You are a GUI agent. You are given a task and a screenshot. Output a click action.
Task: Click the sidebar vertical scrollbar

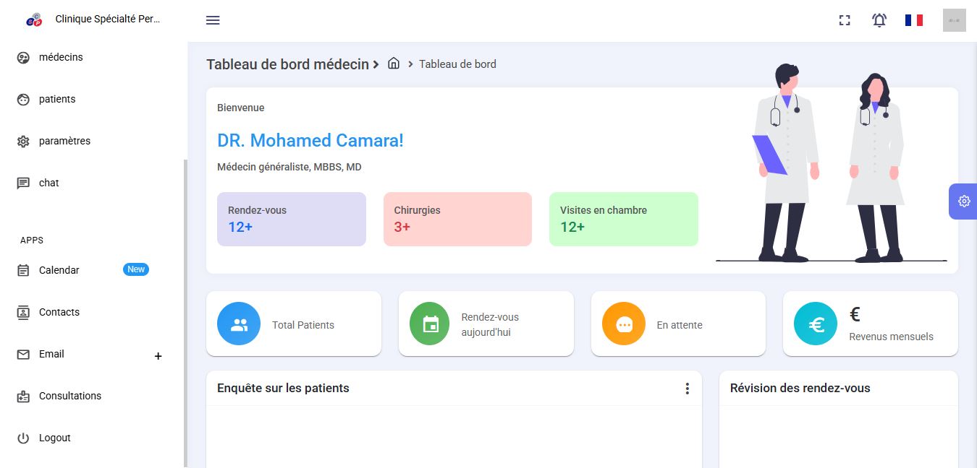click(185, 311)
